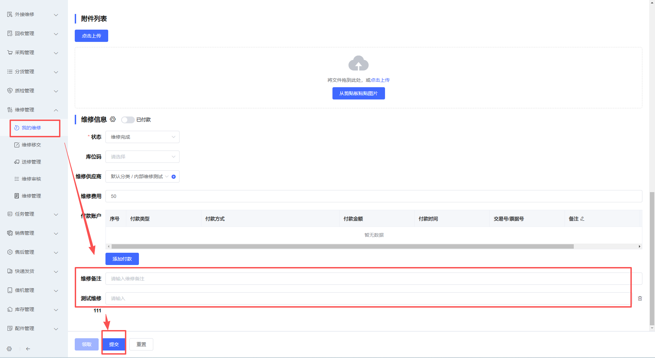Select 送修管理 menu item
This screenshot has width=655, height=358.
click(31, 162)
